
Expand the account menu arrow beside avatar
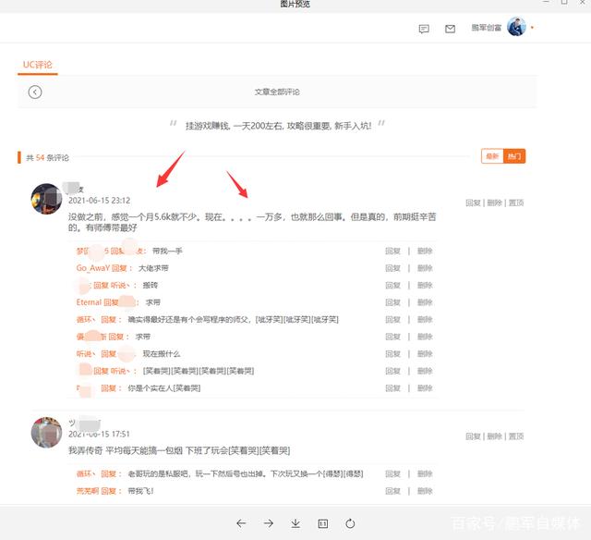[x=533, y=28]
